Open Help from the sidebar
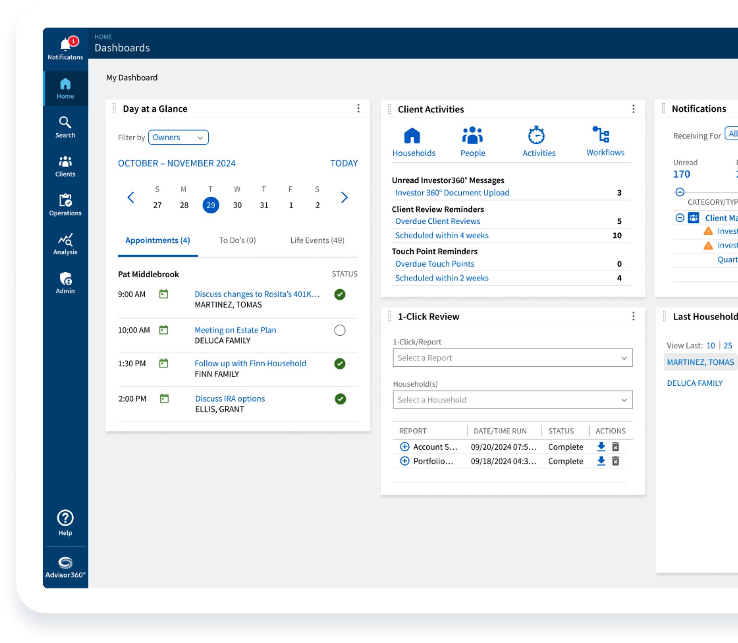This screenshot has width=738, height=643. coord(65,523)
